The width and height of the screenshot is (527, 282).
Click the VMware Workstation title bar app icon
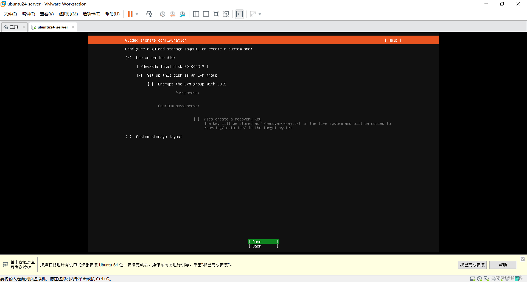[3, 4]
